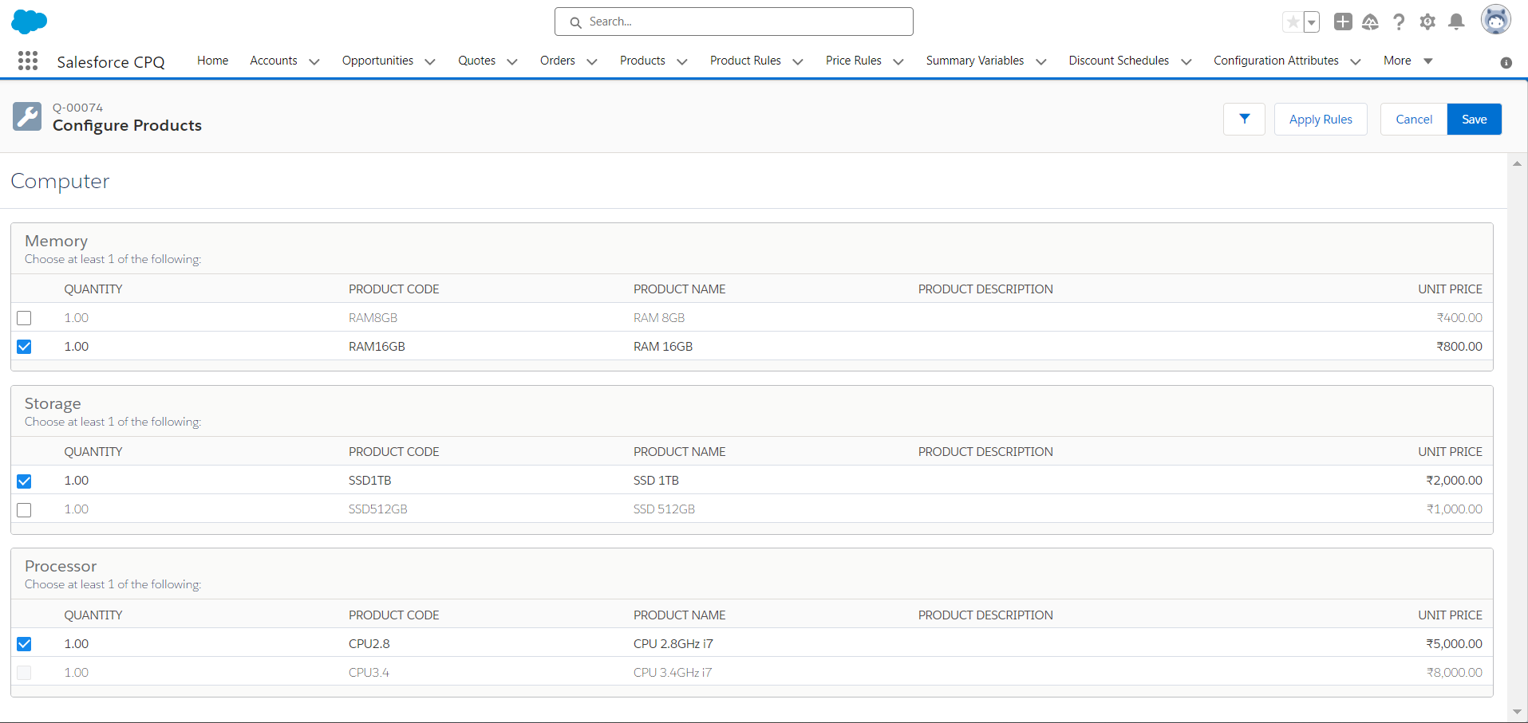Viewport: 1528px width, 723px height.
Task: Open the user profile avatar
Action: point(1495,20)
